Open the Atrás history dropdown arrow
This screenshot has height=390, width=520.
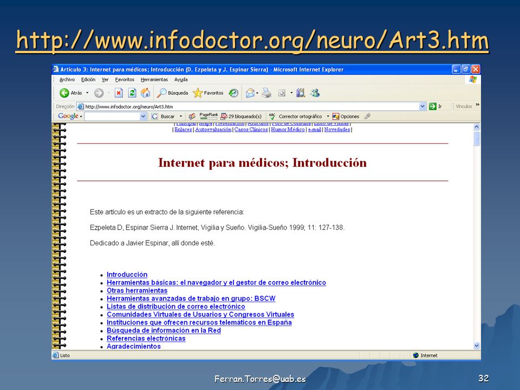[87, 93]
